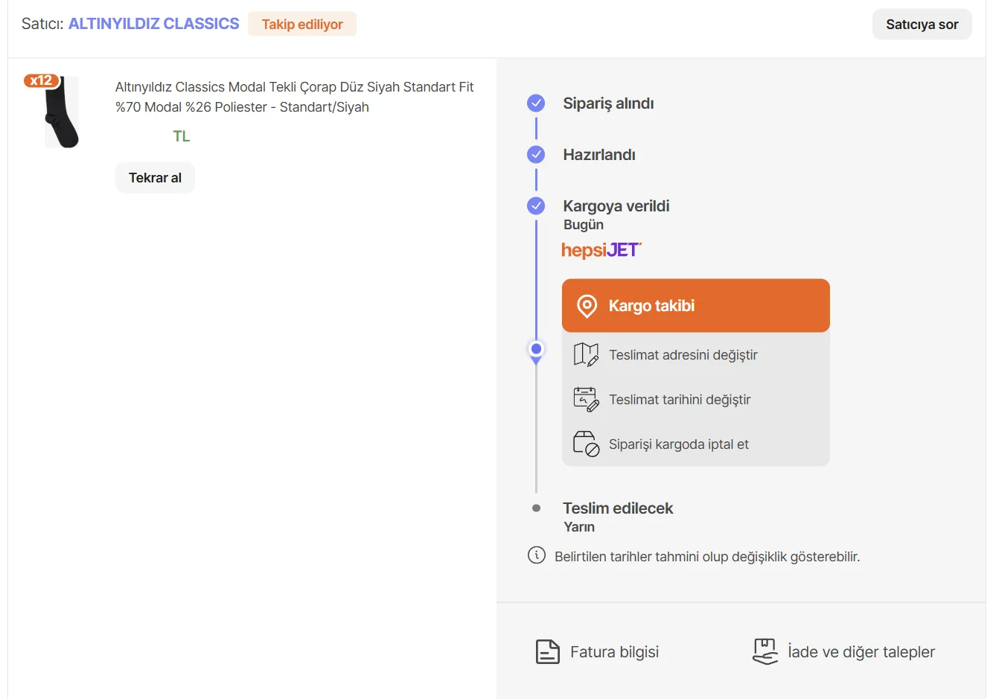Image resolution: width=996 pixels, height=699 pixels.
Task: Click the hepsiJET carrier logo
Action: (601, 250)
